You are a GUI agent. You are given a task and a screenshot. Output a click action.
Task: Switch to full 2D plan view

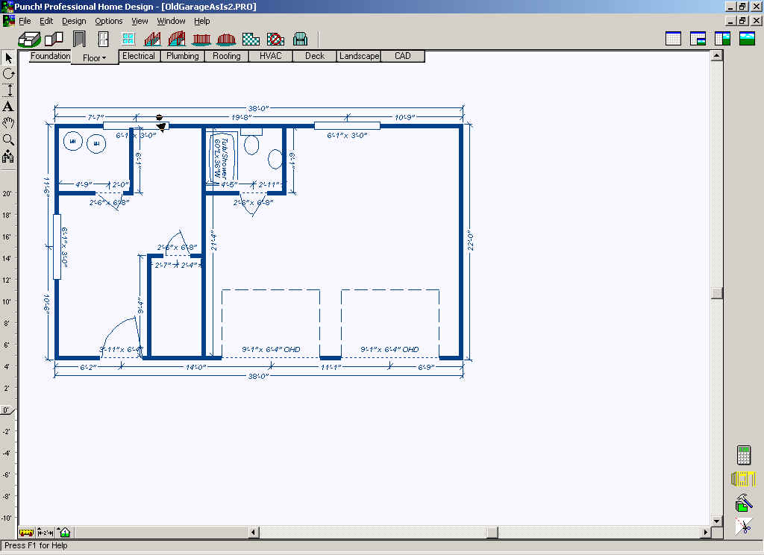673,39
